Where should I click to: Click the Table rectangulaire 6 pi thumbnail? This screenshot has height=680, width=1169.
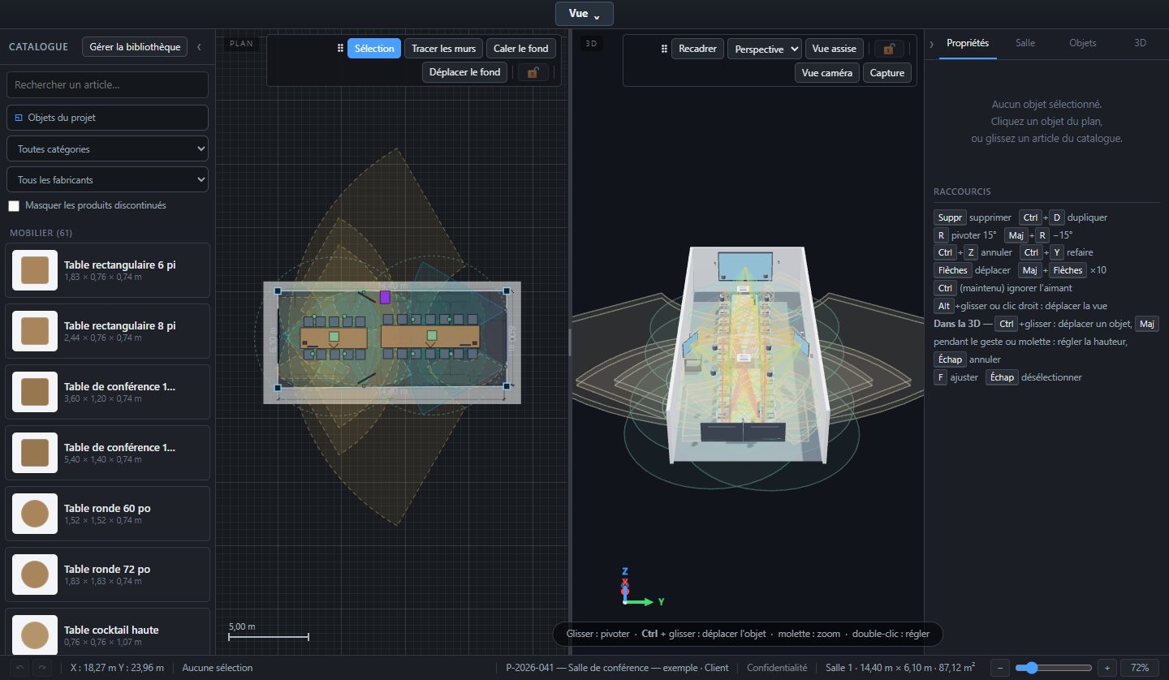[35, 270]
